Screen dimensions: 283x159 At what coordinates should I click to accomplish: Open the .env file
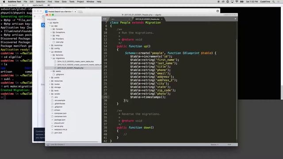pyautogui.click(x=56, y=97)
